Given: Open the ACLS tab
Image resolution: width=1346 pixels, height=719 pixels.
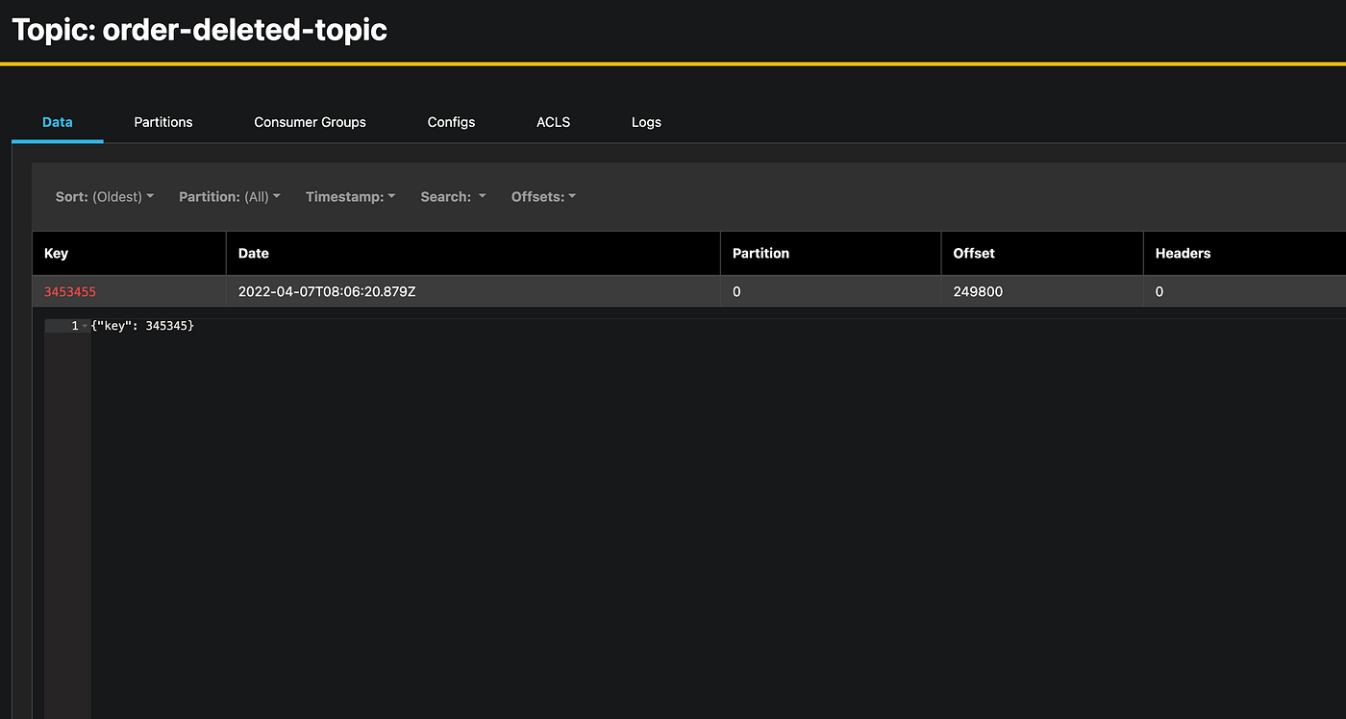Looking at the screenshot, I should pyautogui.click(x=553, y=122).
